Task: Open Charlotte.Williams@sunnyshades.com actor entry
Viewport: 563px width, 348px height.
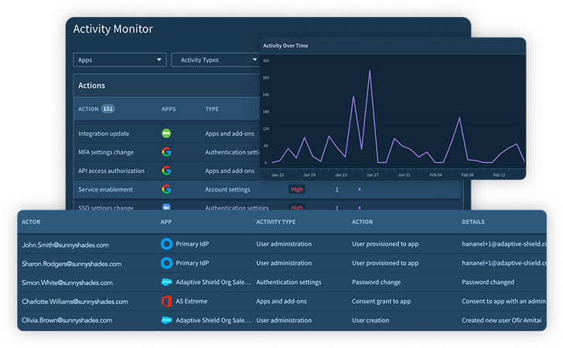Action: [x=75, y=302]
